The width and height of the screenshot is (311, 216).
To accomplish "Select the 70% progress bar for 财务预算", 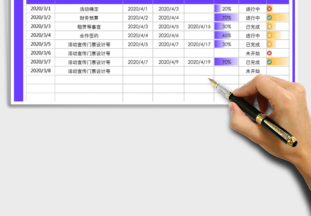I will point(226,18).
